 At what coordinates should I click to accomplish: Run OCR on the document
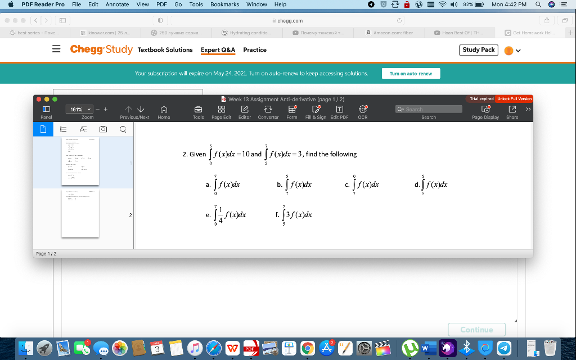[362, 110]
